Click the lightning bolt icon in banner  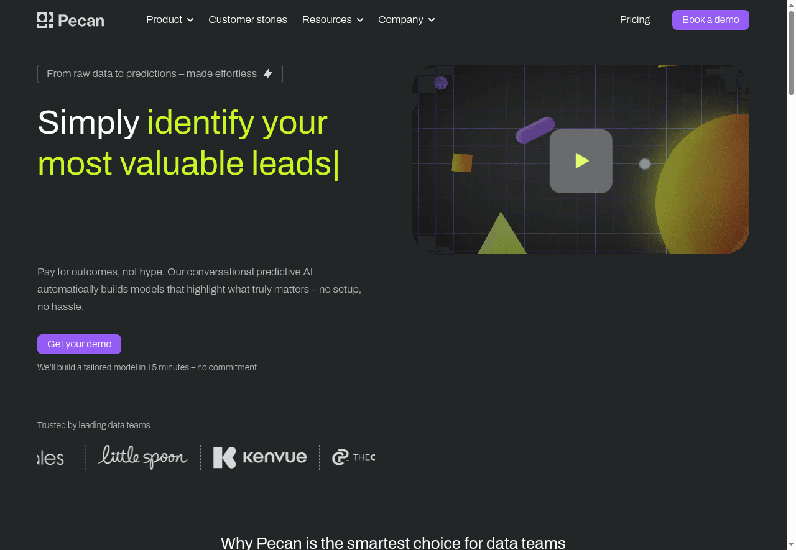[268, 74]
